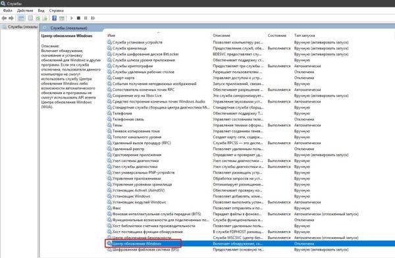Viewport: 395px width, 258px height.
Task: Select Узел универсальных PNP-устройств
Action: 144,172
